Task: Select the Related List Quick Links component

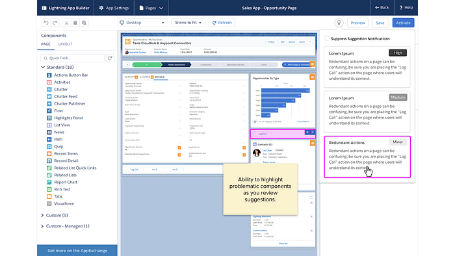Action: [x=71, y=168]
